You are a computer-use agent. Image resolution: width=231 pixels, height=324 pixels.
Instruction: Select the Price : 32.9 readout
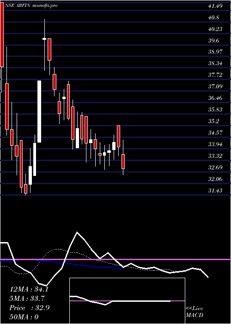click(30, 308)
